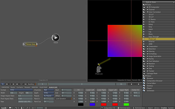The width and height of the screenshot is (175, 109).
Task: Click the tool icon beside CC Histo
Action: (144, 22)
